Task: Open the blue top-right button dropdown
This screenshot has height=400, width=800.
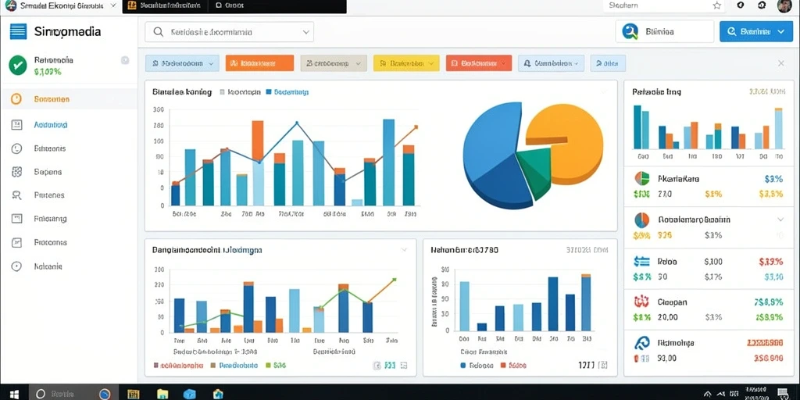Action: coord(781,31)
